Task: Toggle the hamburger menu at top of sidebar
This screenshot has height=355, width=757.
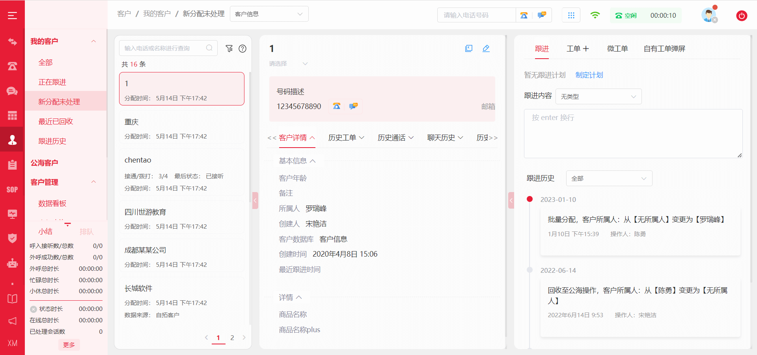Action: pyautogui.click(x=12, y=15)
